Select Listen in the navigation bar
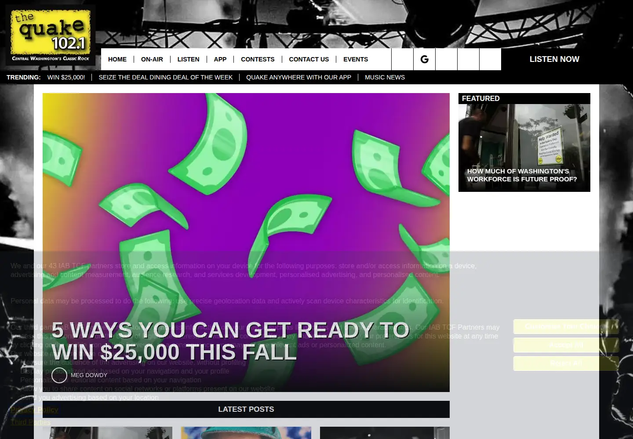 [188, 59]
